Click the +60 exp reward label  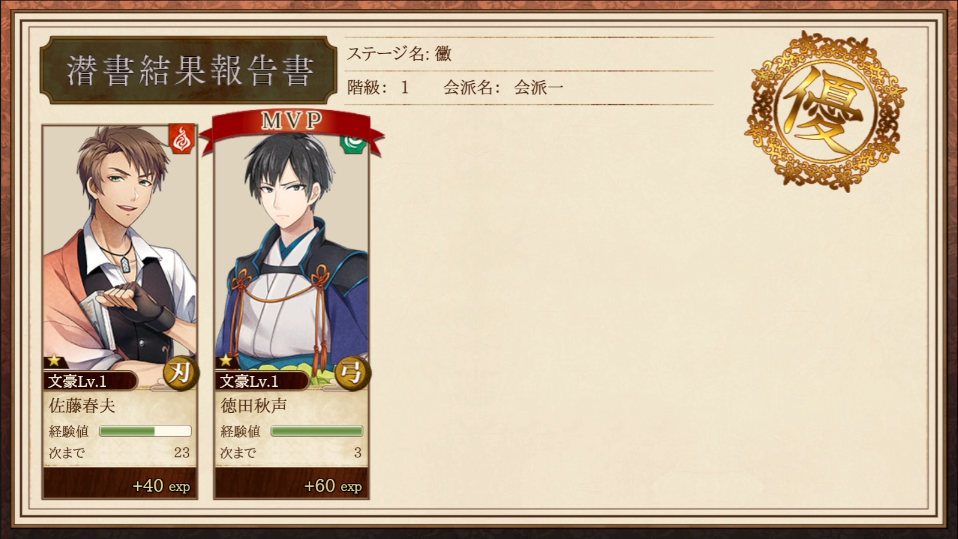coord(333,486)
